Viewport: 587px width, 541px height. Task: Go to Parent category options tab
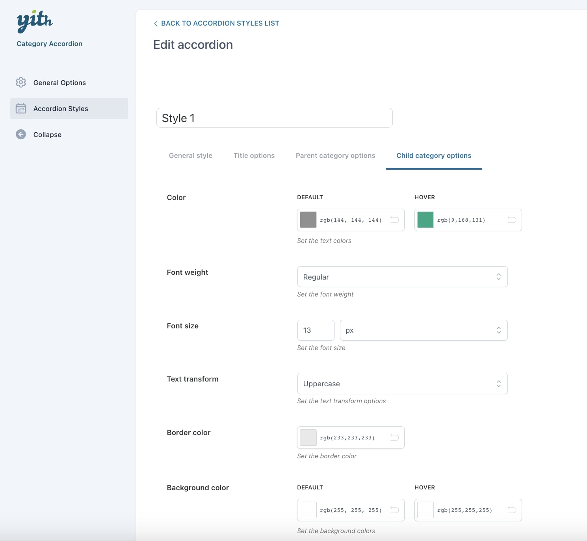pyautogui.click(x=335, y=156)
